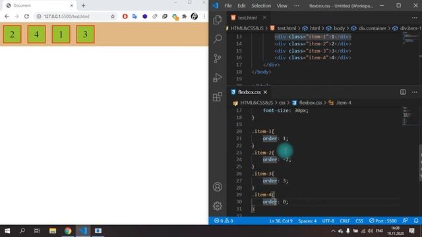Show errors and warnings in status bar

click(224, 221)
